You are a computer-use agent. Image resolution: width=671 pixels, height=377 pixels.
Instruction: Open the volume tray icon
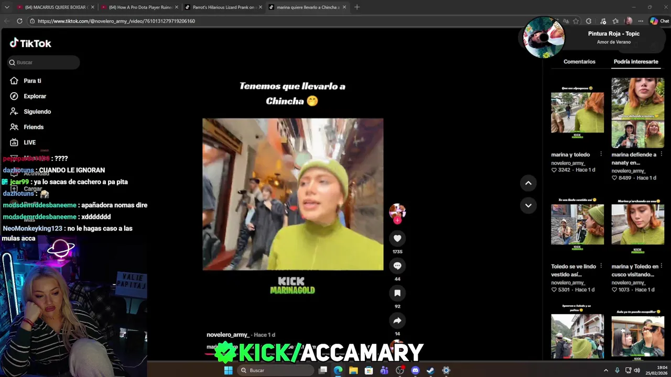[x=637, y=370]
